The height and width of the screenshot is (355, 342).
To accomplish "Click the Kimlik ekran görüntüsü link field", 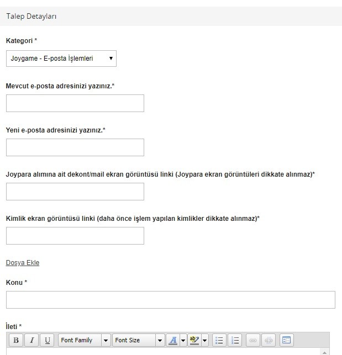I will click(x=75, y=236).
